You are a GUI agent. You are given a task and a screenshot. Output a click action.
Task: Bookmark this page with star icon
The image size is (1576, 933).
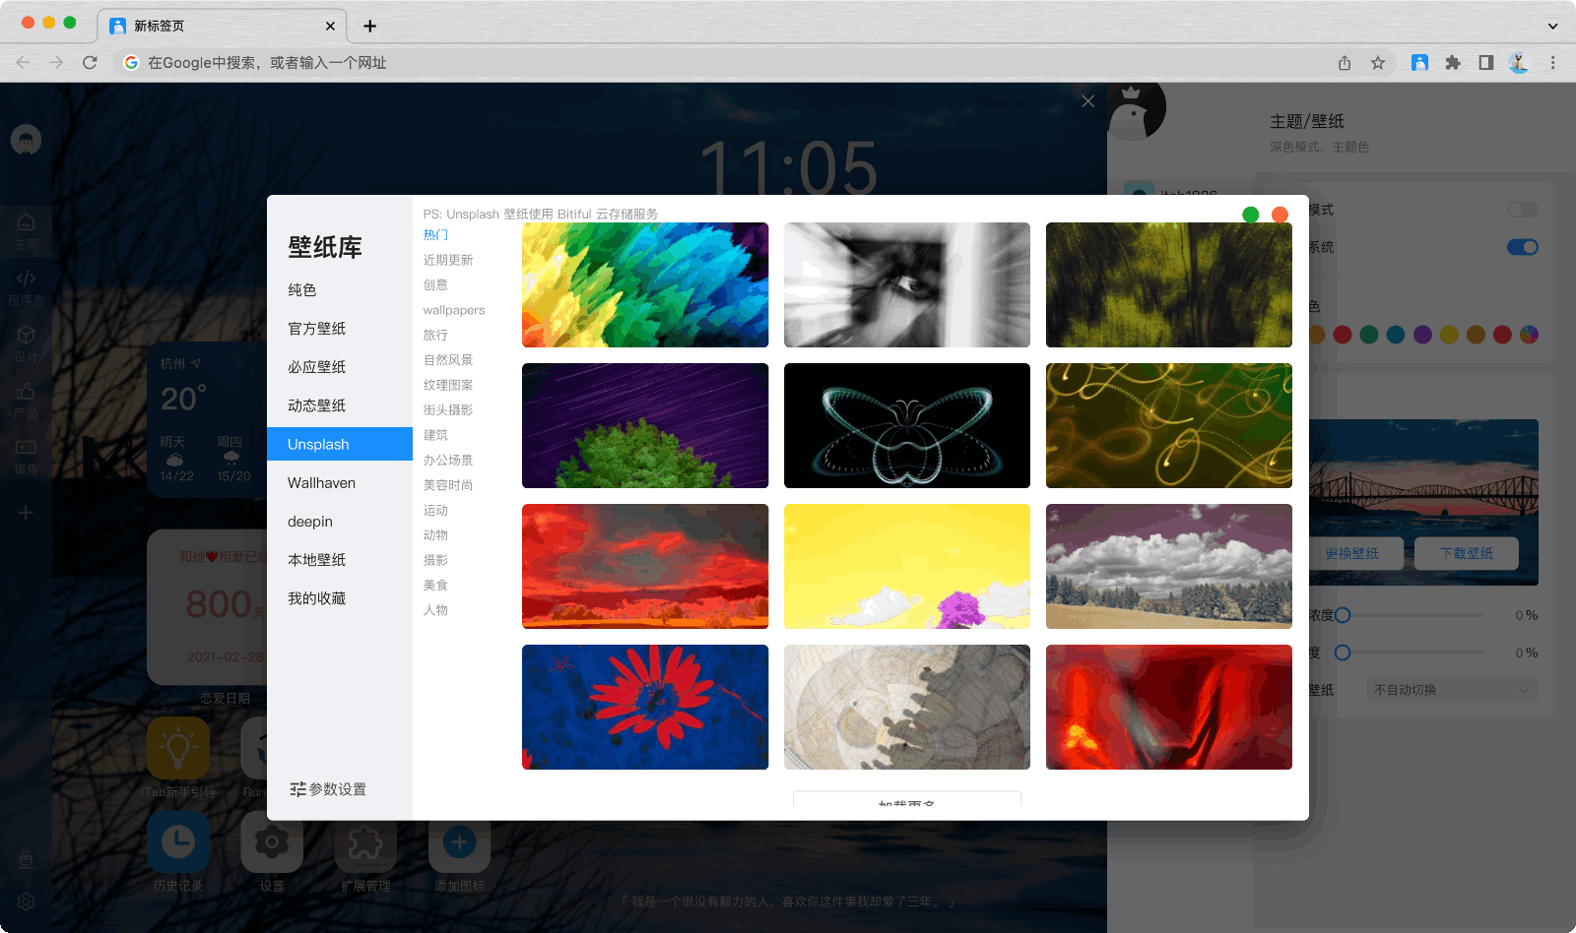coord(1378,63)
